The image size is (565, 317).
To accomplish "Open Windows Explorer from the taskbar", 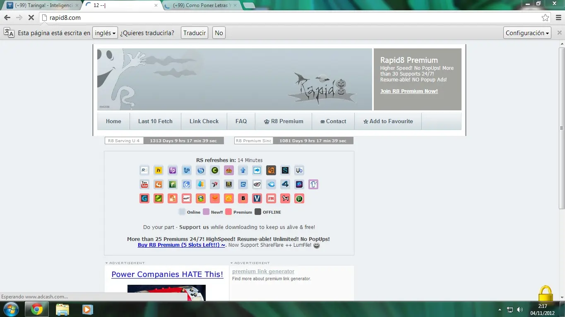I will (63, 309).
